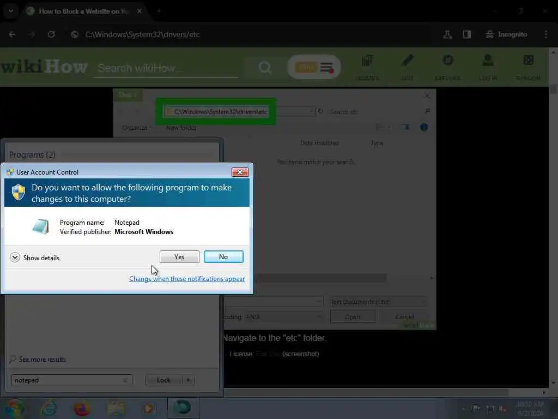The image size is (558, 419).
Task: Open Internet Explorer from taskbar
Action: (48, 408)
